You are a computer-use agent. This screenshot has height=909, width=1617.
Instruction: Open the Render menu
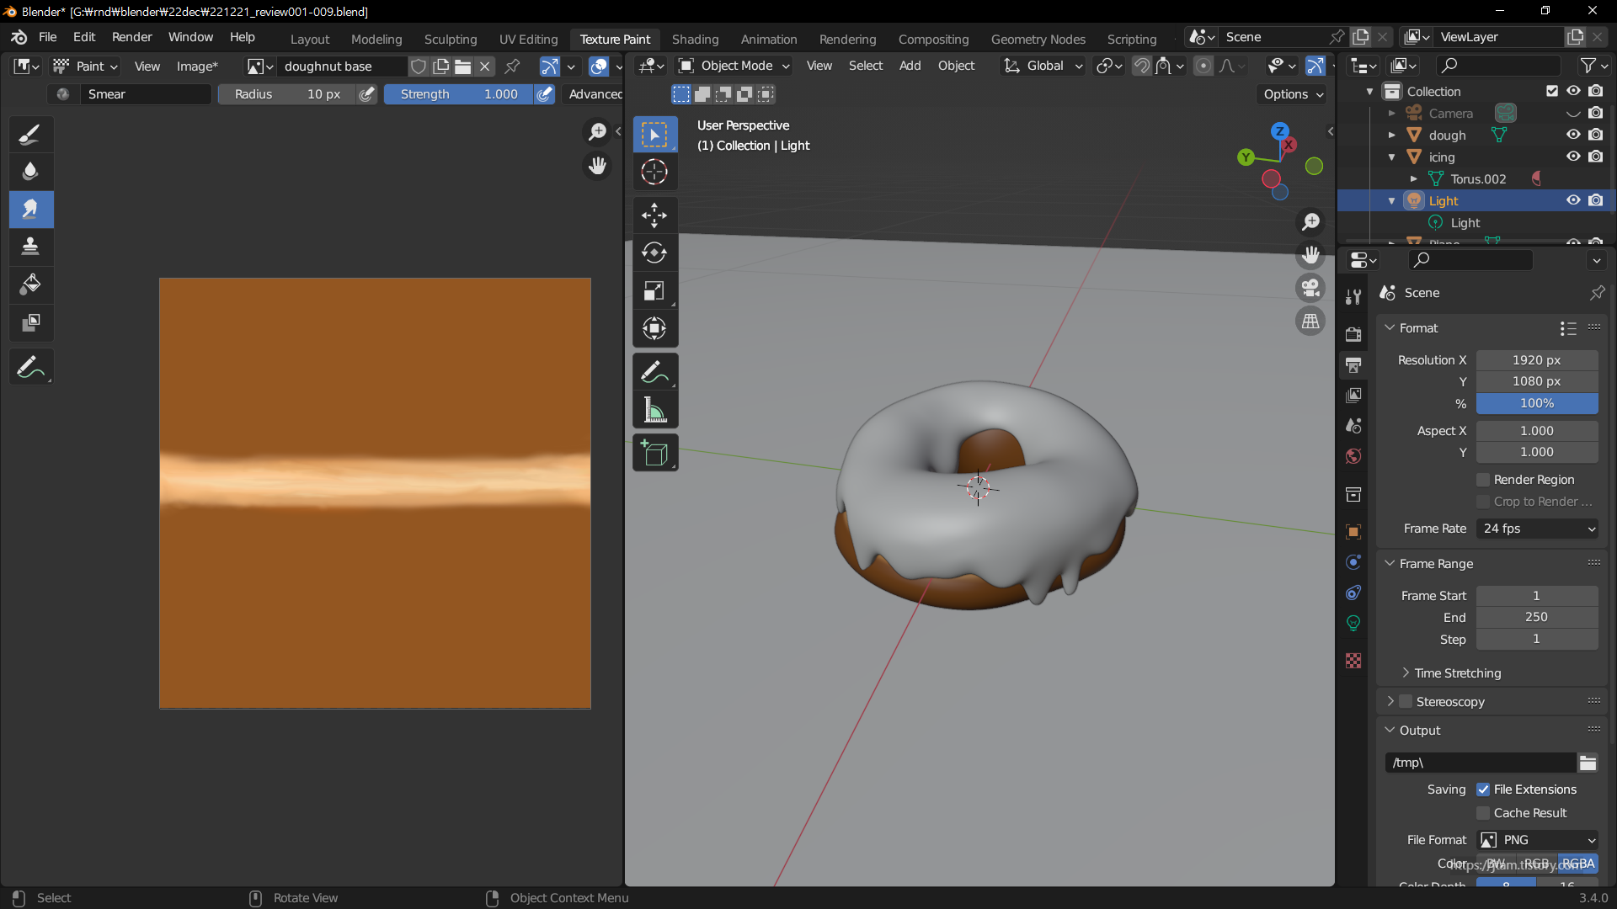pyautogui.click(x=131, y=37)
